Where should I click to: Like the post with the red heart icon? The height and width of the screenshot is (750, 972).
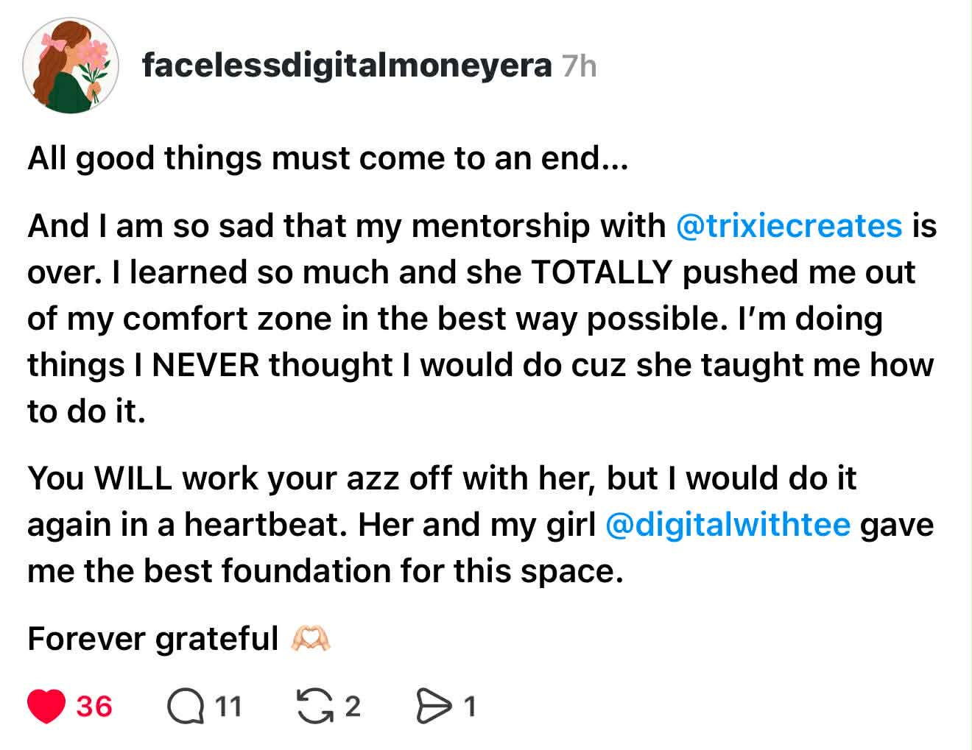click(46, 707)
